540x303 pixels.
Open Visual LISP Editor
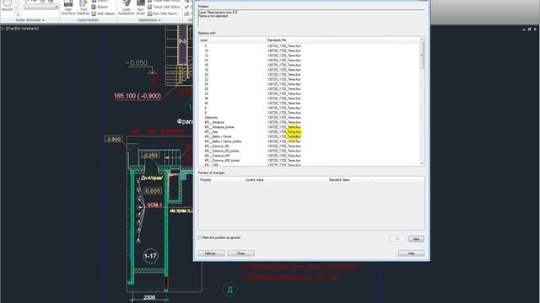click(x=164, y=7)
